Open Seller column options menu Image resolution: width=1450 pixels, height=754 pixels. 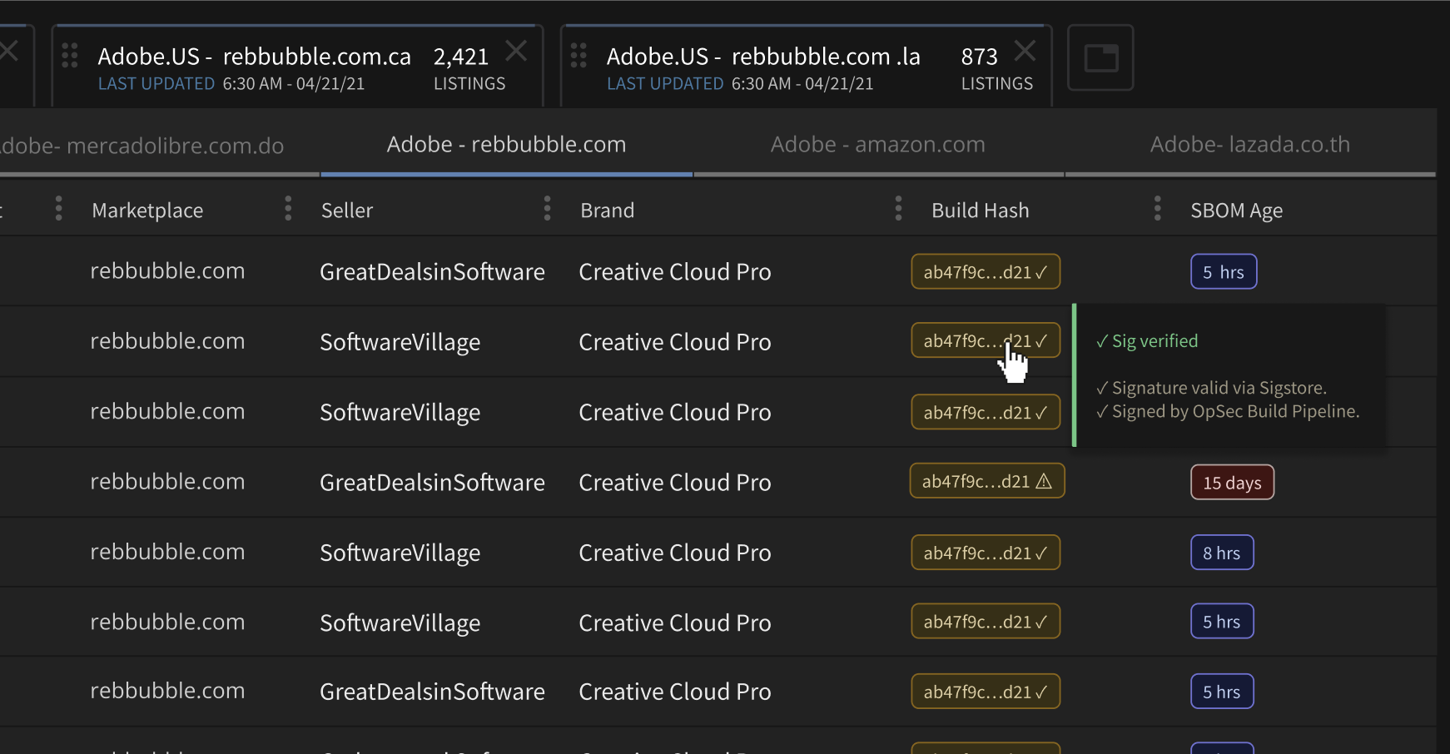pos(288,208)
